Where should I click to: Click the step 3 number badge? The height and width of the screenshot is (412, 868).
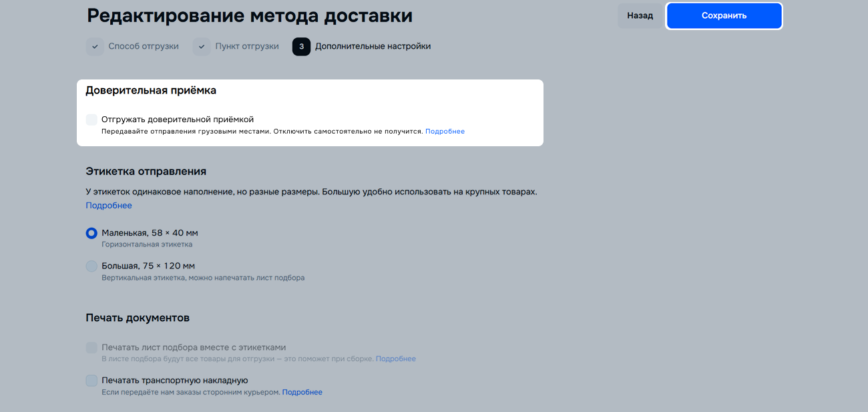(x=301, y=47)
